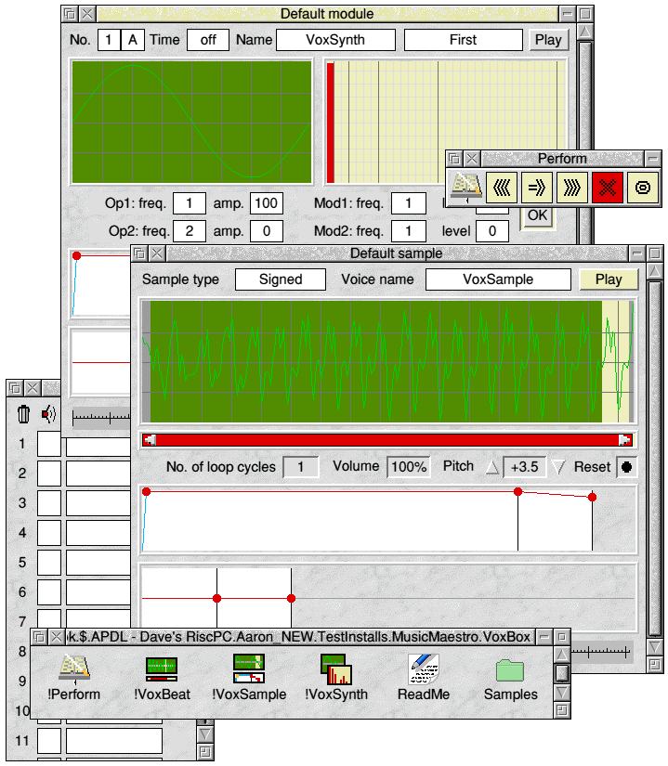Click the red harmonic bar in module spectrum
Screen dimensions: 668x766
331,123
